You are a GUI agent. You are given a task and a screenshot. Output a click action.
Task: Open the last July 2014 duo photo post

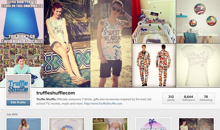tap(196, 124)
